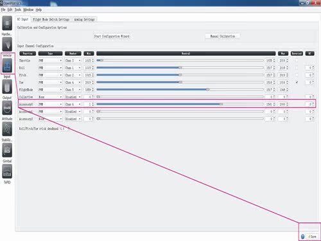Click the Manual Calibration button
The width and height of the screenshot is (321, 241).
(223, 36)
